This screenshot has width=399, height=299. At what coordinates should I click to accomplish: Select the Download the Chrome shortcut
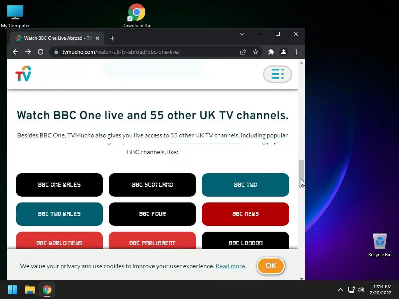(137, 16)
